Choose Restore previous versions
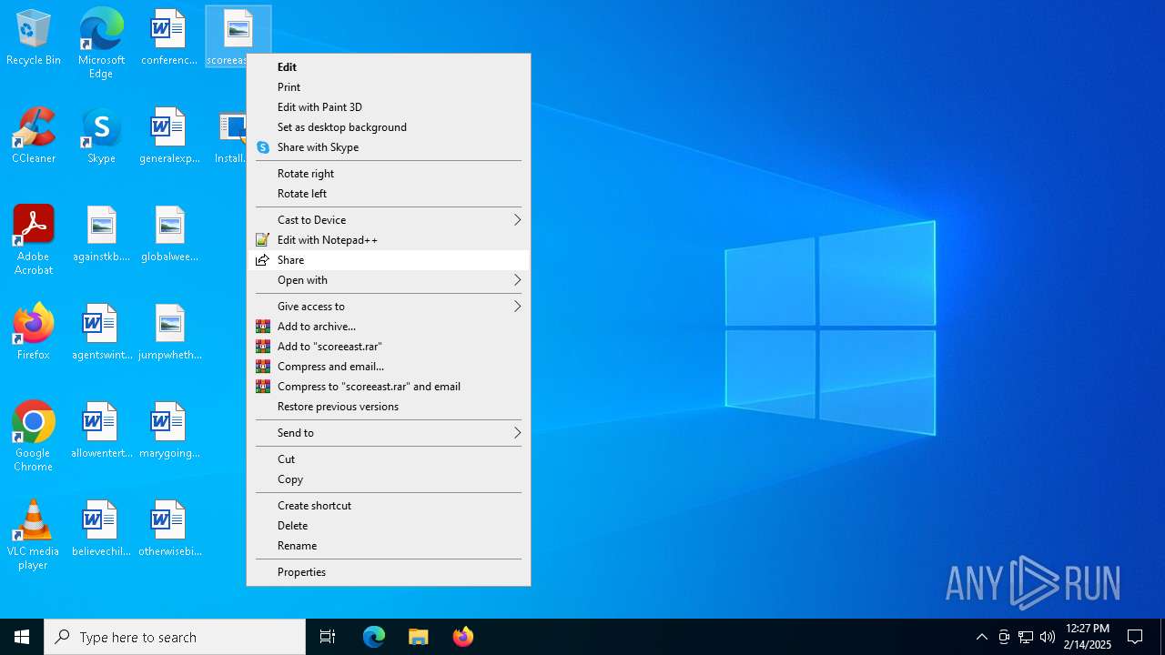1165x655 pixels. (389, 407)
